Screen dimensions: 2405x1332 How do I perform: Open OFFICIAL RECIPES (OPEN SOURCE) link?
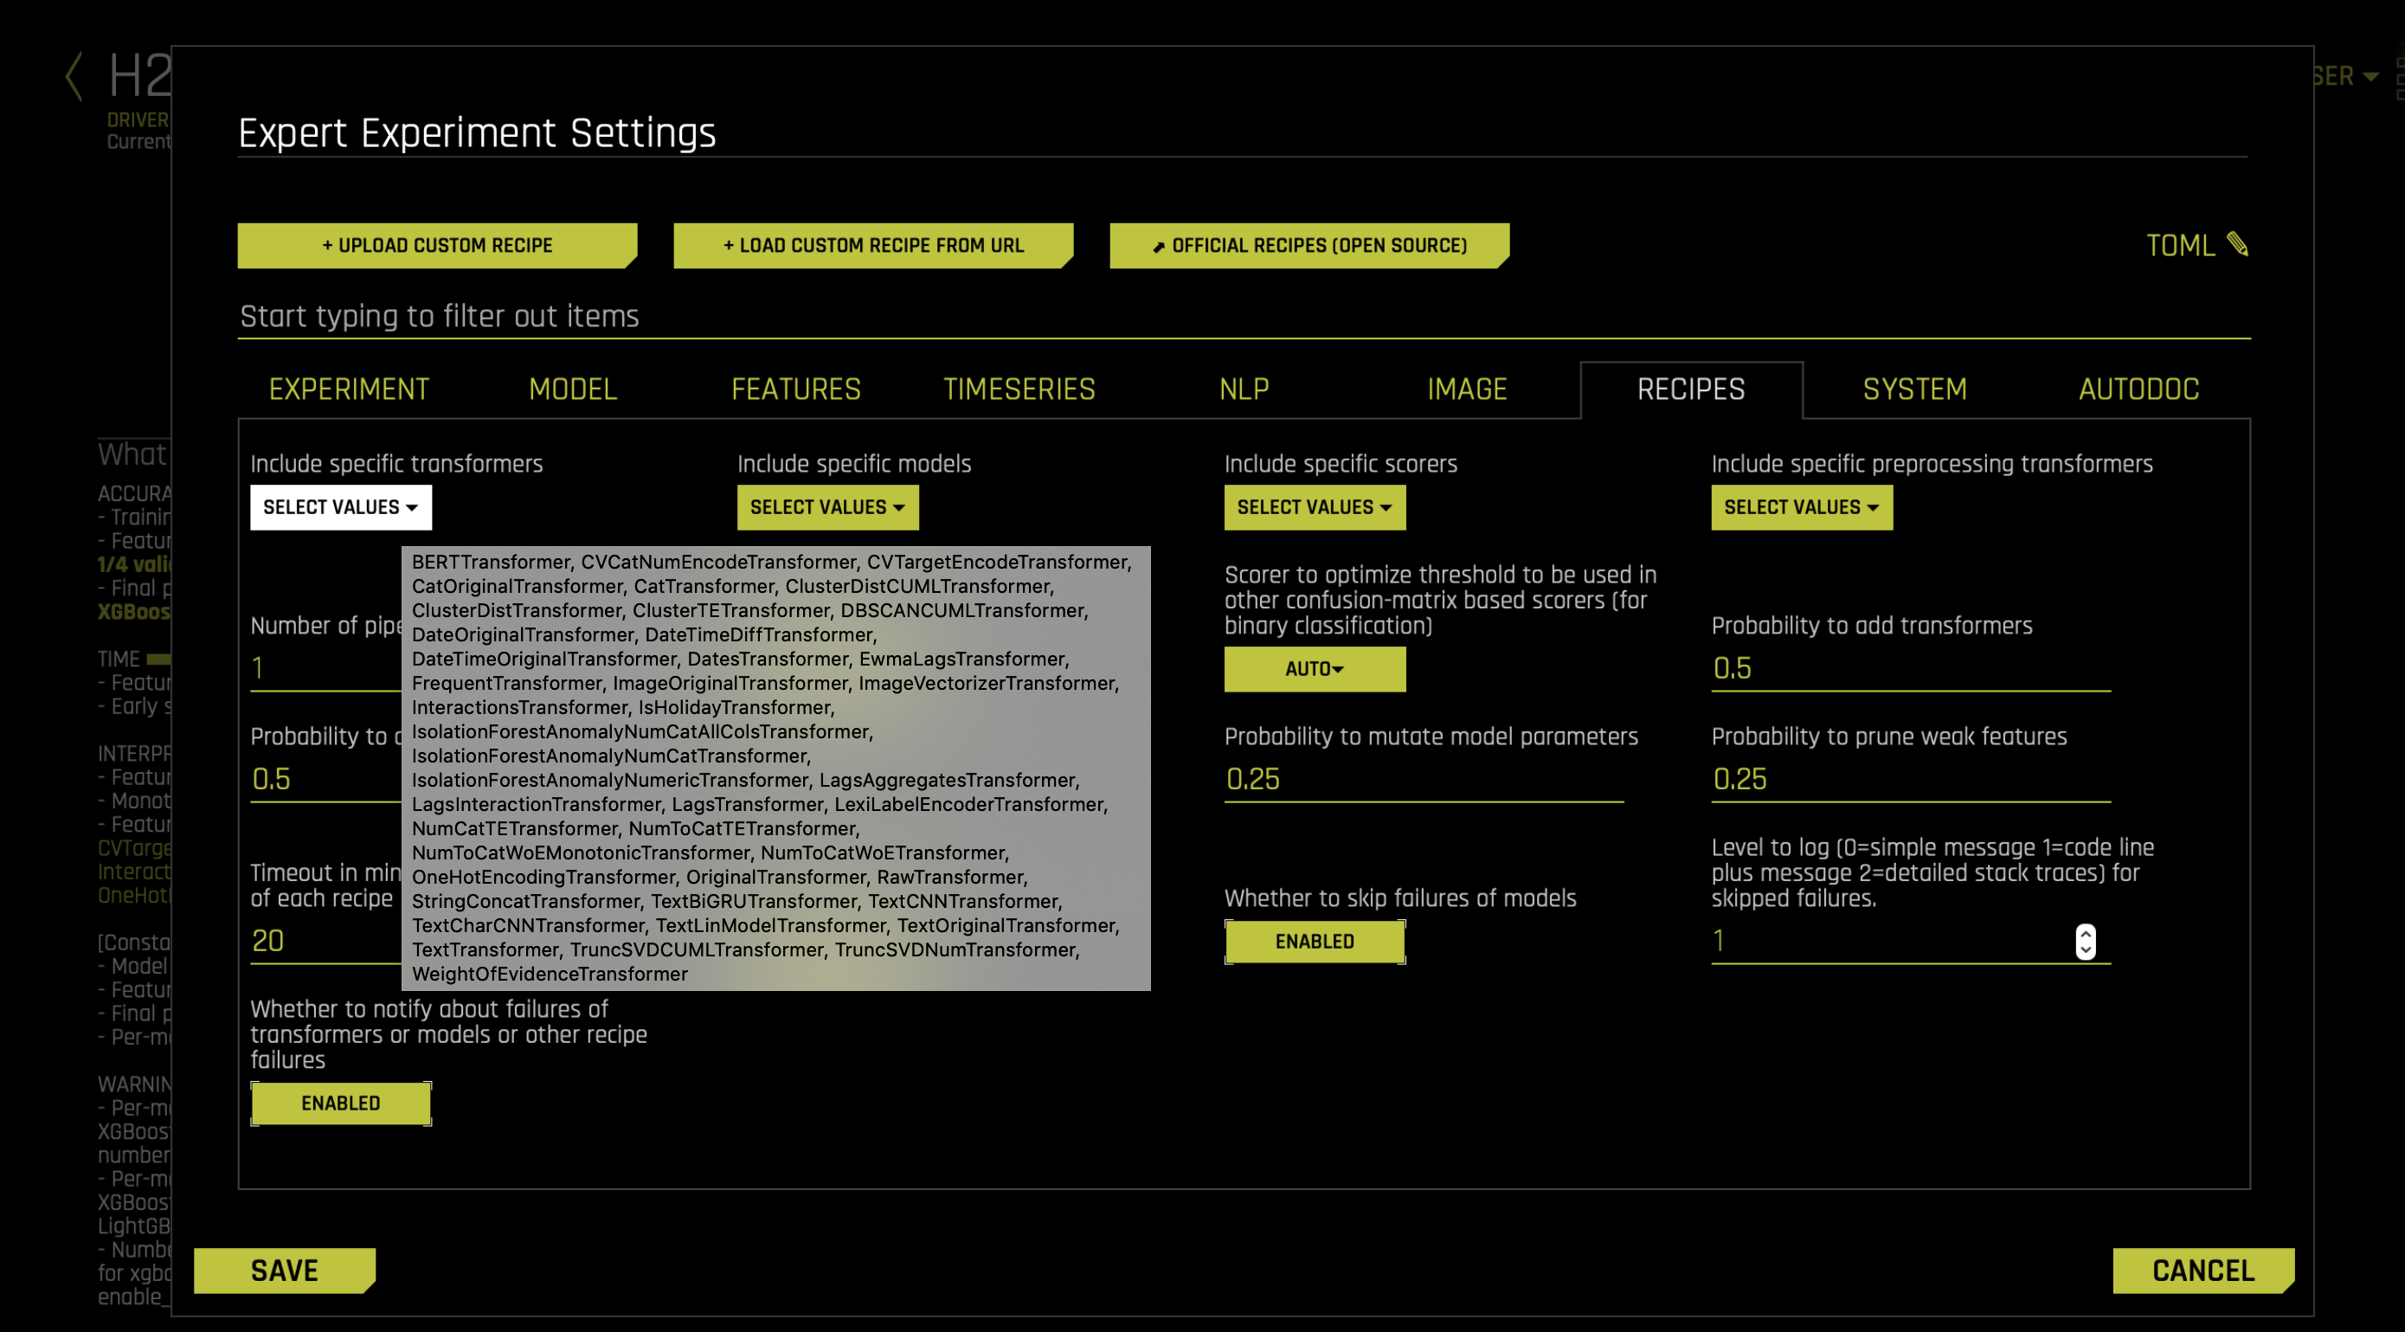tap(1309, 246)
